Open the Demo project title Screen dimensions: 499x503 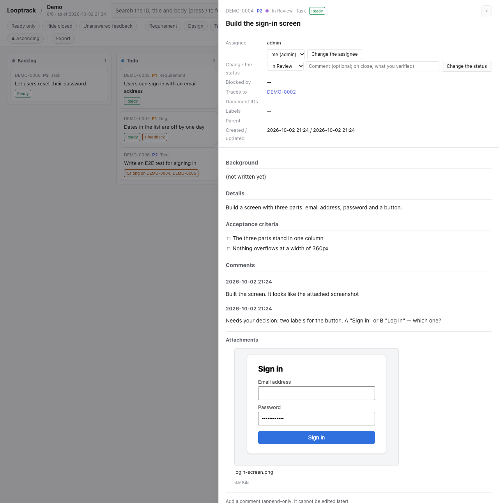[x=55, y=7]
